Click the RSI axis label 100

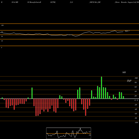coord(2,25)
